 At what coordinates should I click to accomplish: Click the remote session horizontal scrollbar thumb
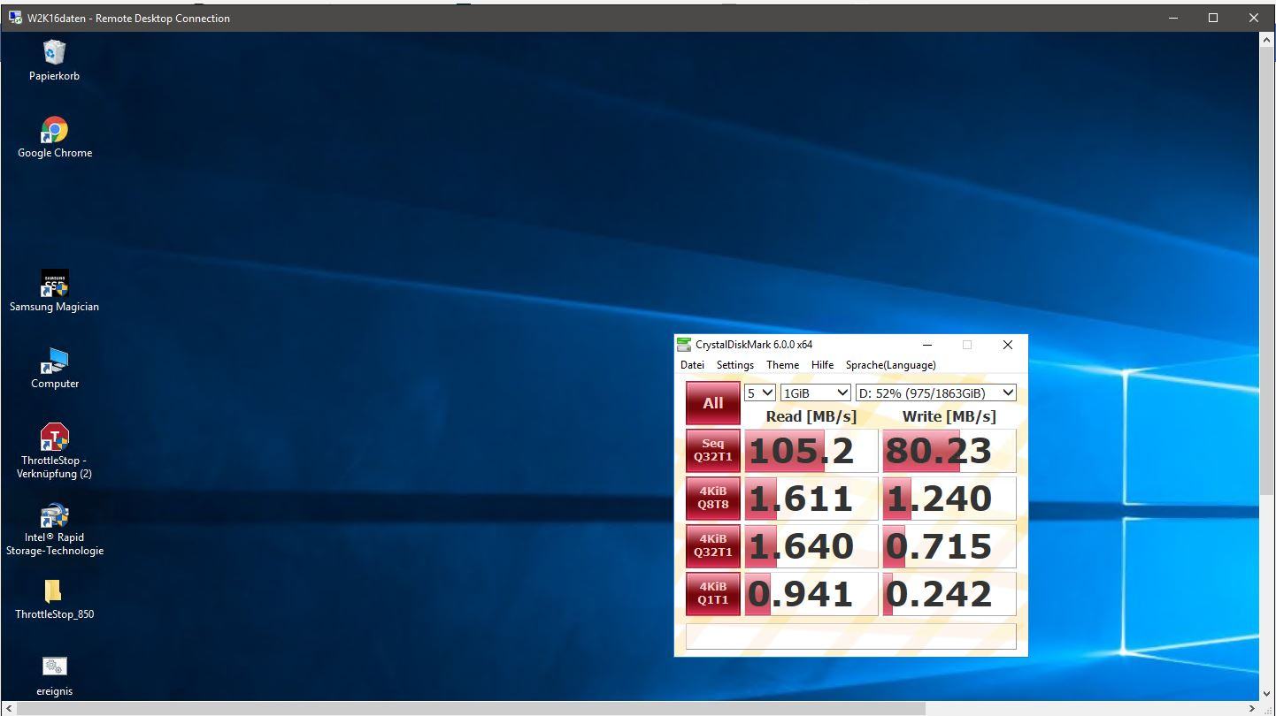click(x=471, y=709)
